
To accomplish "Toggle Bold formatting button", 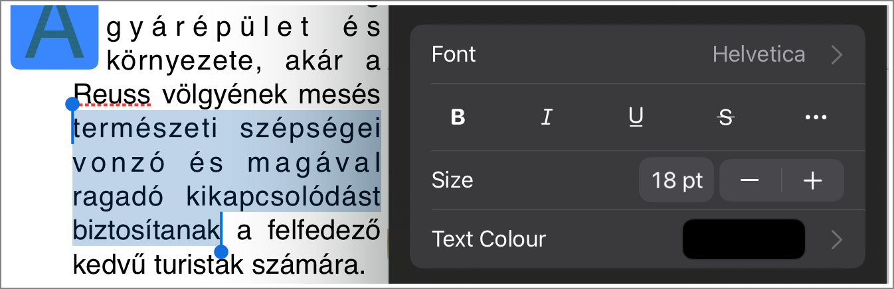I will [457, 117].
